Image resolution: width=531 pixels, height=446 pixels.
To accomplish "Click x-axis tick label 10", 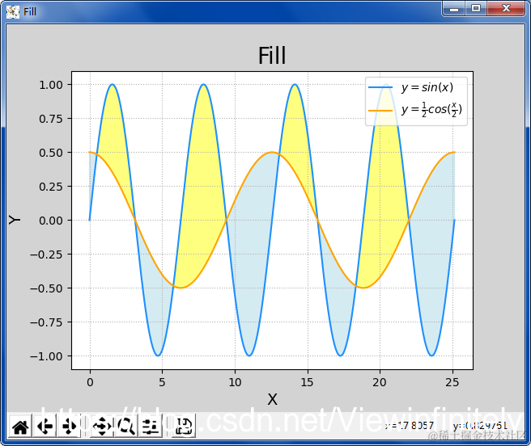I will (x=235, y=382).
